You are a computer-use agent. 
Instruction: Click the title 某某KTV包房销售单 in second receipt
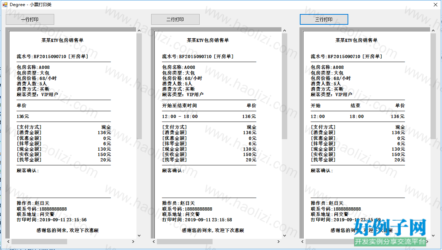click(x=208, y=41)
